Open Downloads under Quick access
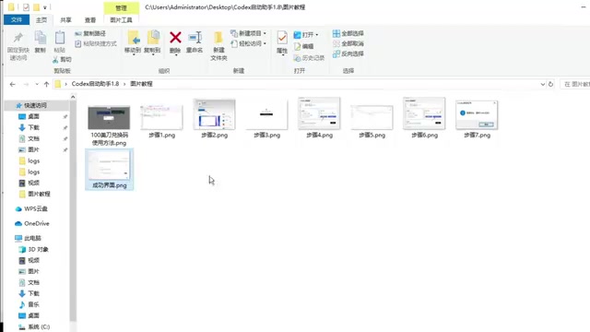The width and height of the screenshot is (590, 332). coord(29,127)
